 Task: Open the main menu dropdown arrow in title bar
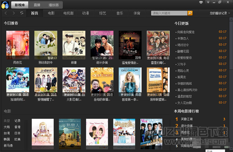point(208,2)
